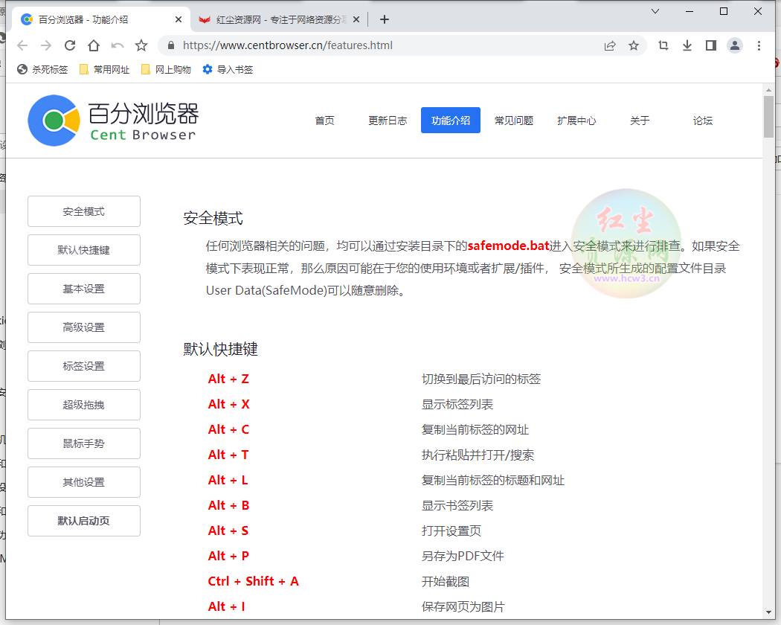Viewport: 781px width, 625px height.
Task: Open the browser home page
Action: coord(94,45)
